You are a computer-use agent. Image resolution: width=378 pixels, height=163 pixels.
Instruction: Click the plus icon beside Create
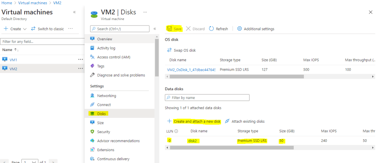(6, 29)
